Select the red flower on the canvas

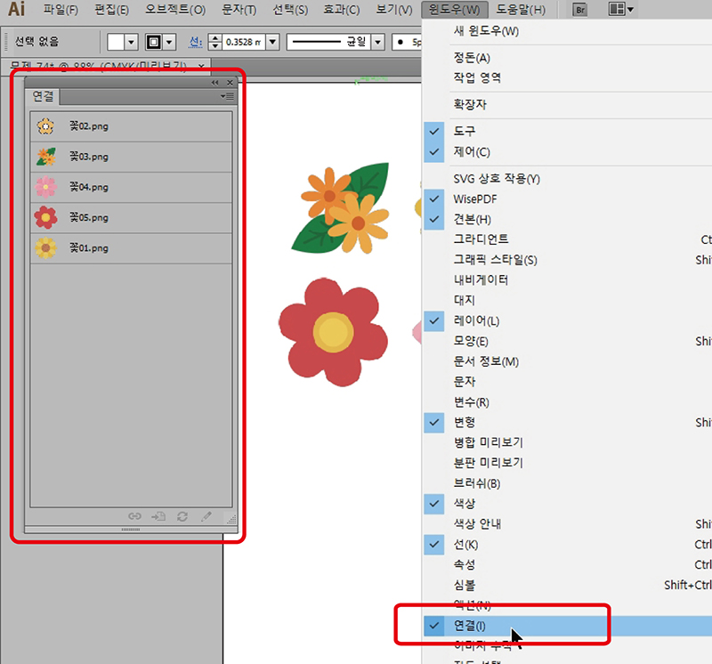click(333, 332)
